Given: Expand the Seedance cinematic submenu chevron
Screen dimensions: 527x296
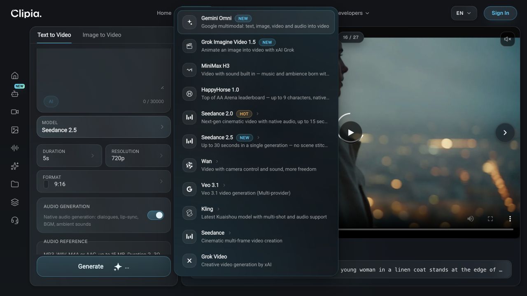Looking at the screenshot, I should click(x=229, y=233).
